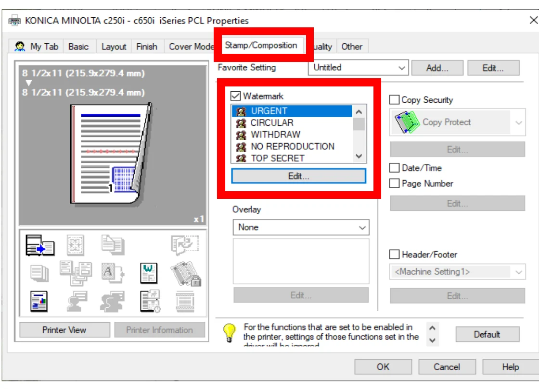Click Edit... under the Watermark list

pyautogui.click(x=298, y=176)
